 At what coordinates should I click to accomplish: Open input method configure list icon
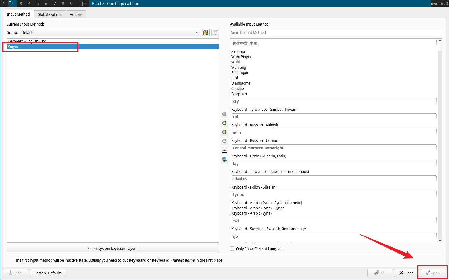pos(224,150)
